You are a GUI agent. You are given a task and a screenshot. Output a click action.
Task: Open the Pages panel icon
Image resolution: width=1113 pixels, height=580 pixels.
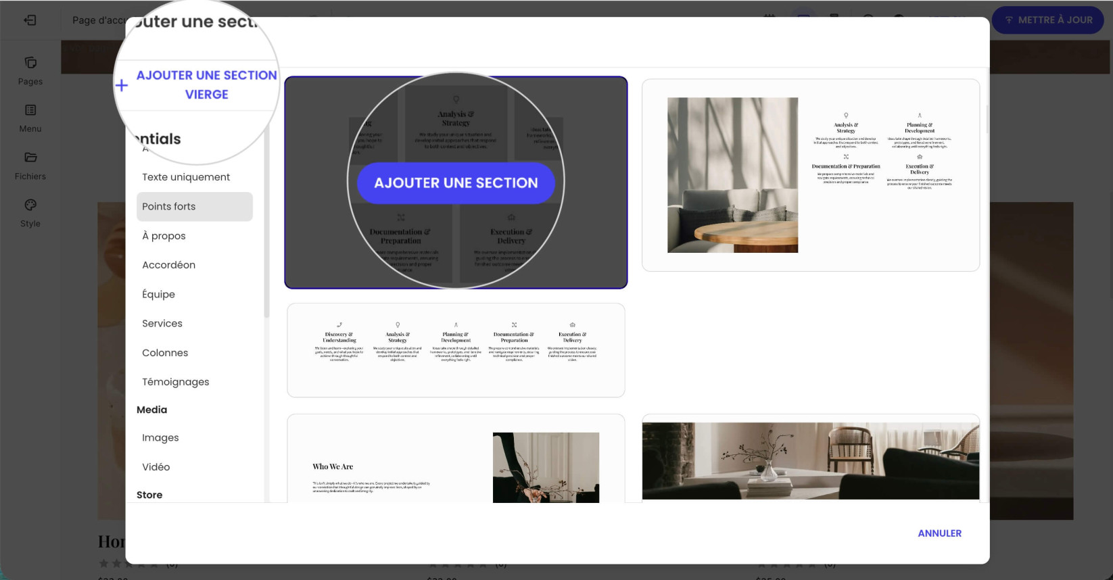coord(30,63)
